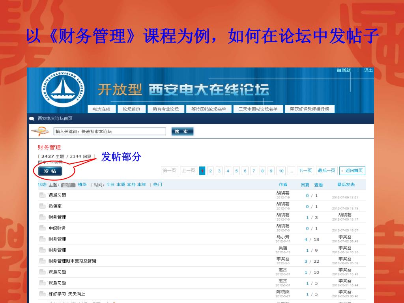Go to 最后一页 last page

pyautogui.click(x=326, y=170)
